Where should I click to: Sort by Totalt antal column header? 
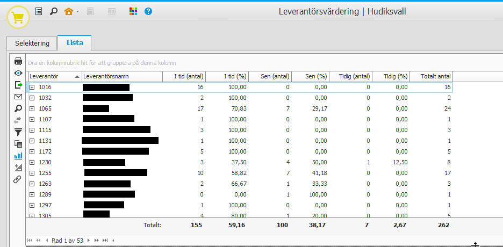(x=431, y=76)
